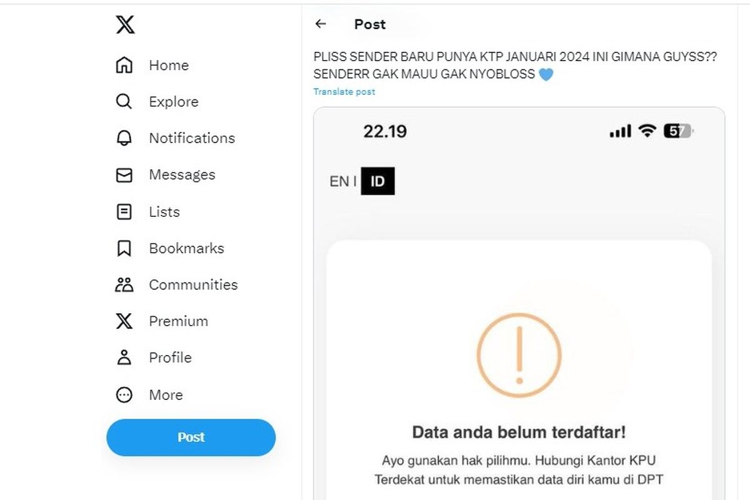Click the More ellipsis icon
The width and height of the screenshot is (750, 500).
tap(124, 394)
